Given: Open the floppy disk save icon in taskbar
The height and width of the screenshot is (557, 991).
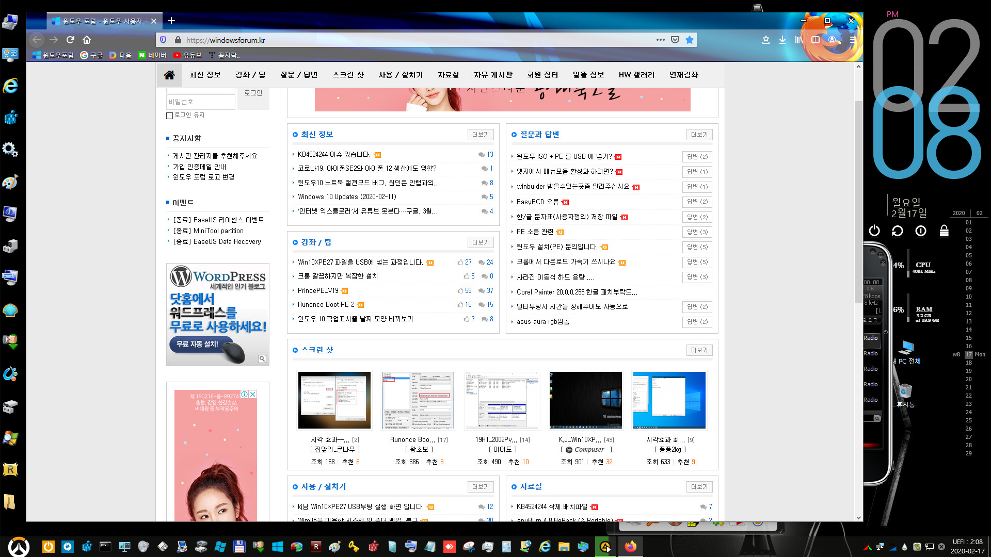Looking at the screenshot, I should pyautogui.click(x=239, y=547).
